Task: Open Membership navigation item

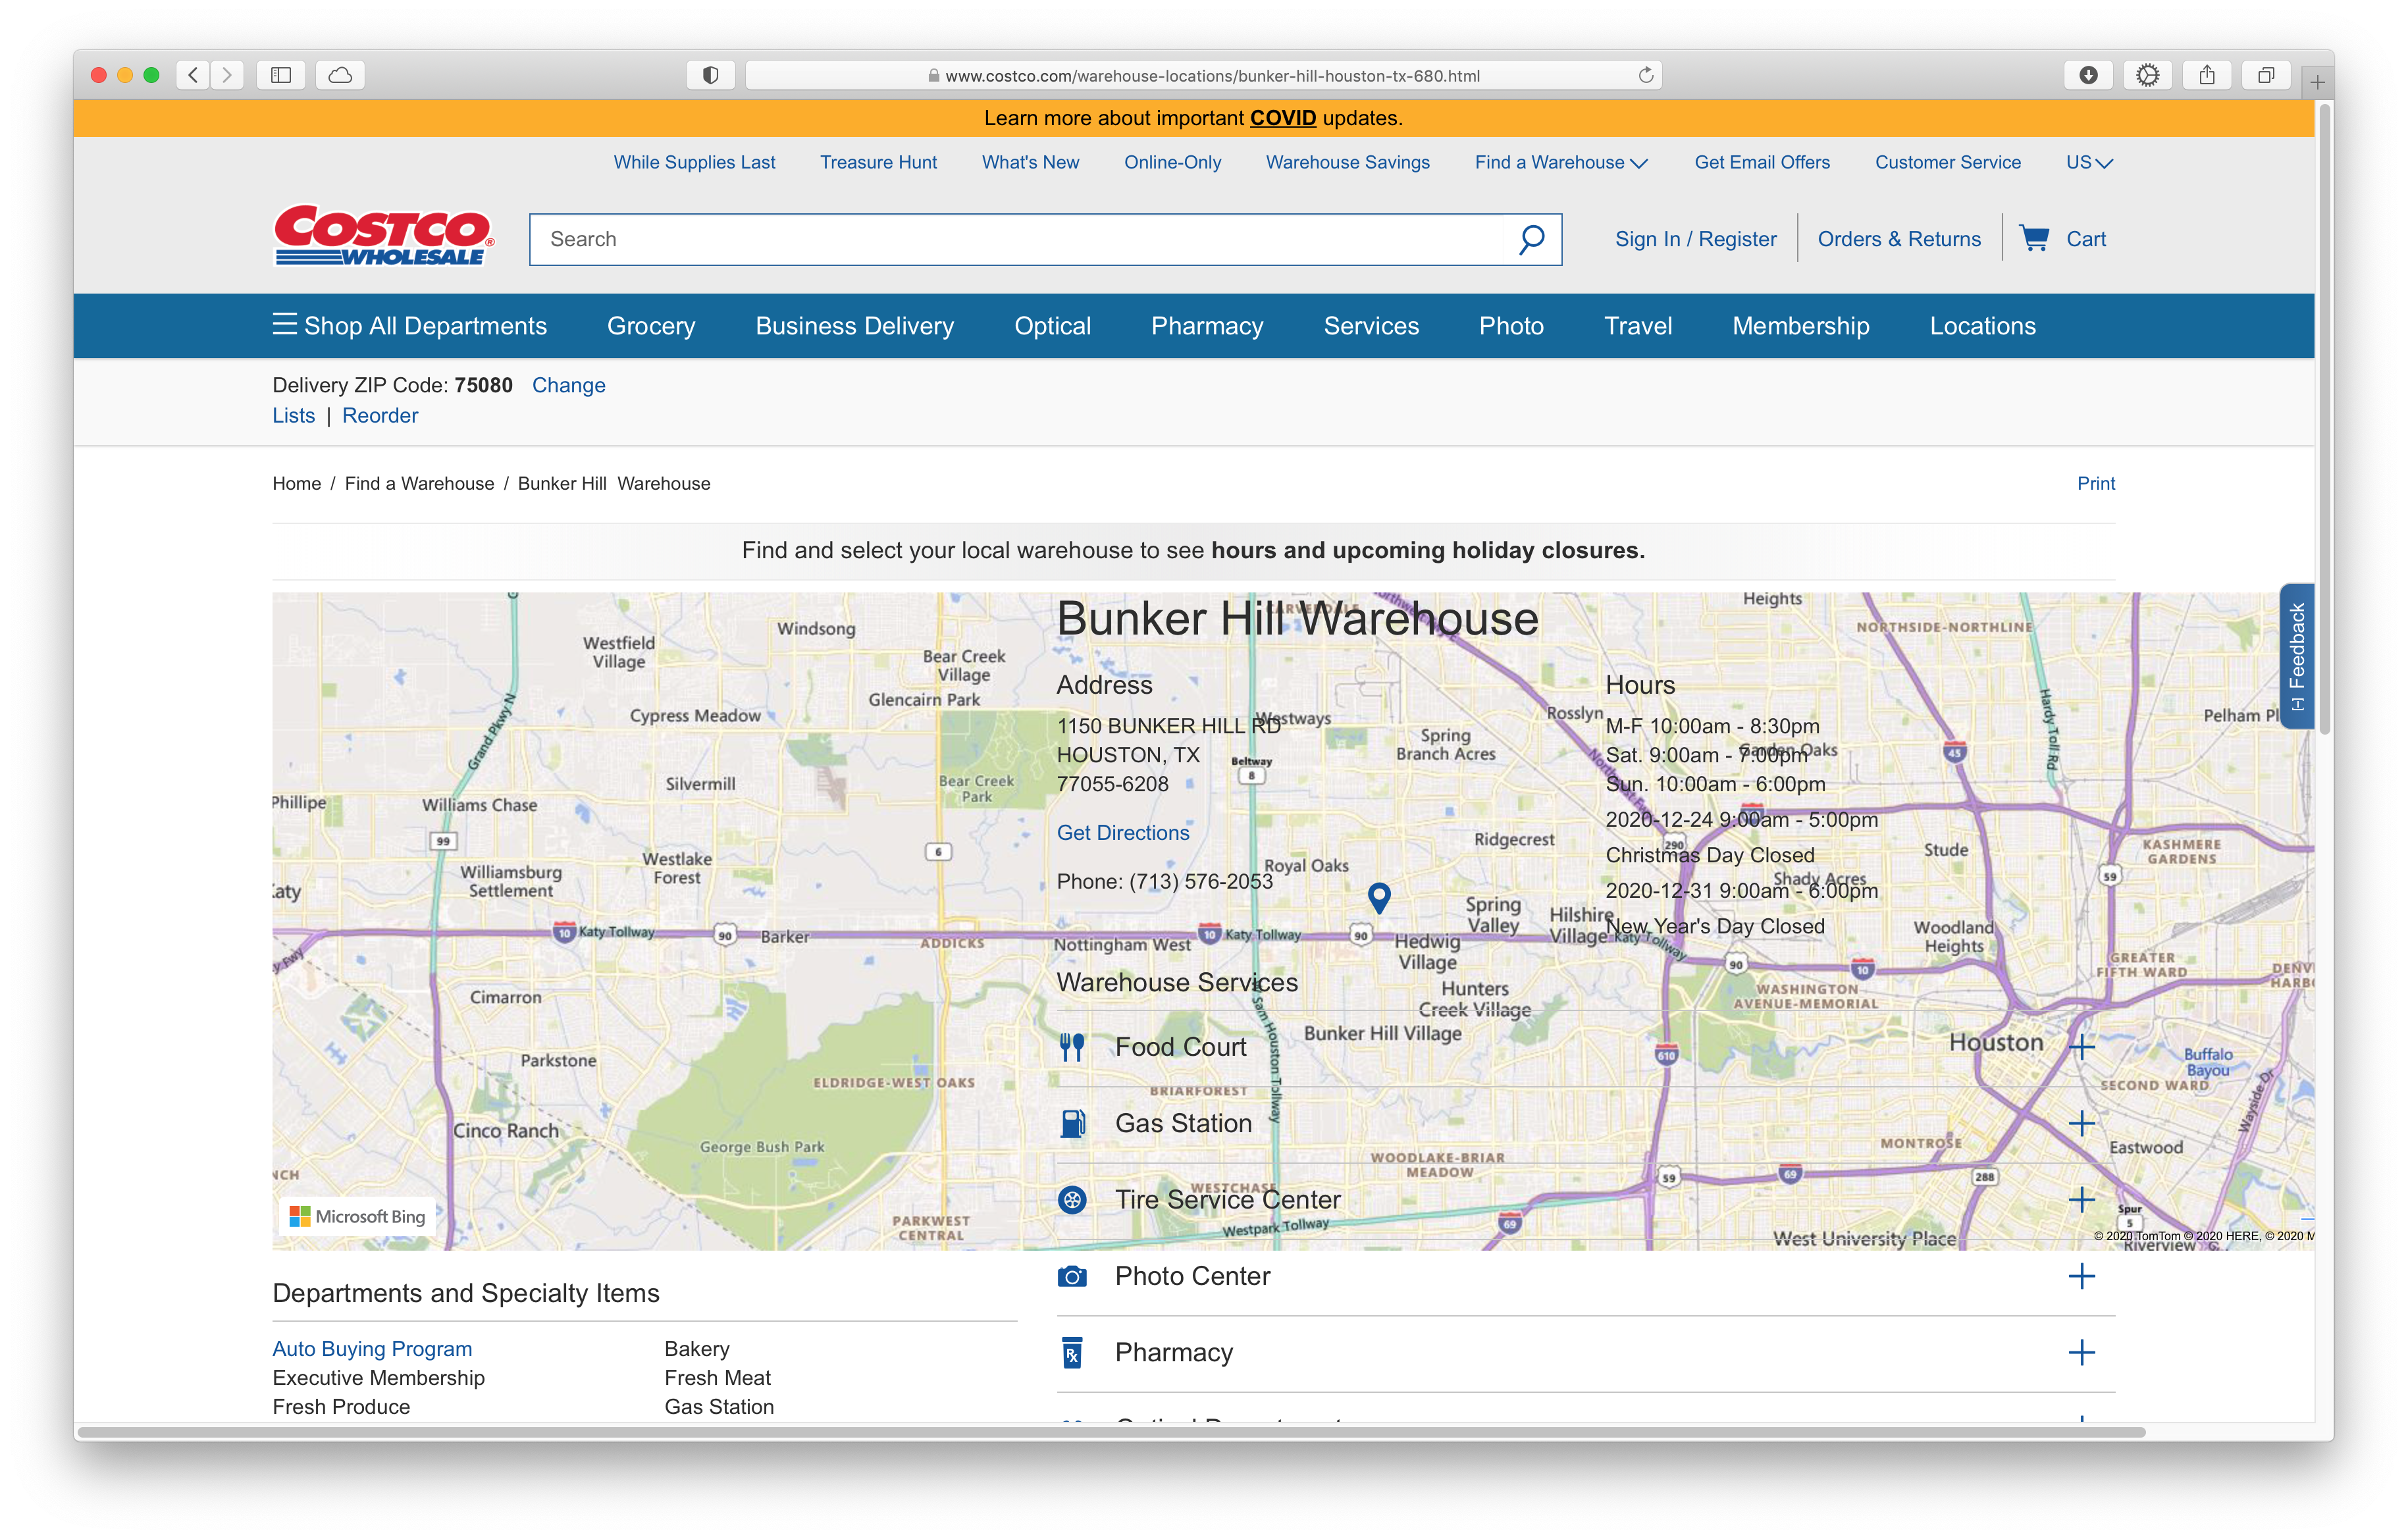Action: click(x=1800, y=326)
